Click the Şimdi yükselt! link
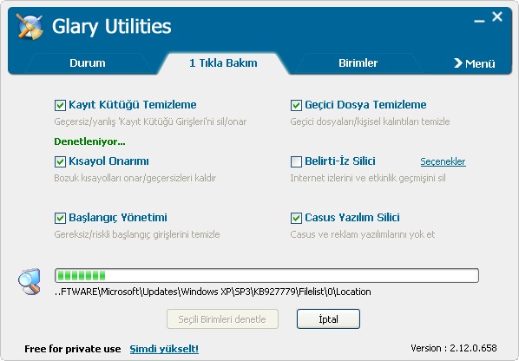The image size is (519, 361). (x=164, y=349)
